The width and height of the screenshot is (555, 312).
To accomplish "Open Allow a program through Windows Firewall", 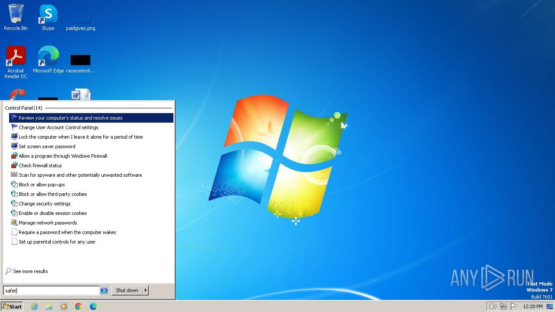I will pos(91,156).
